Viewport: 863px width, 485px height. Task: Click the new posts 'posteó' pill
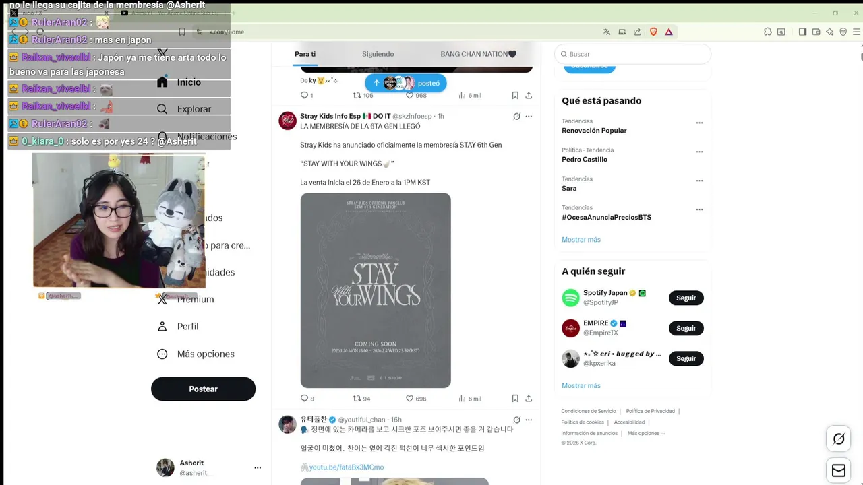[406, 83]
